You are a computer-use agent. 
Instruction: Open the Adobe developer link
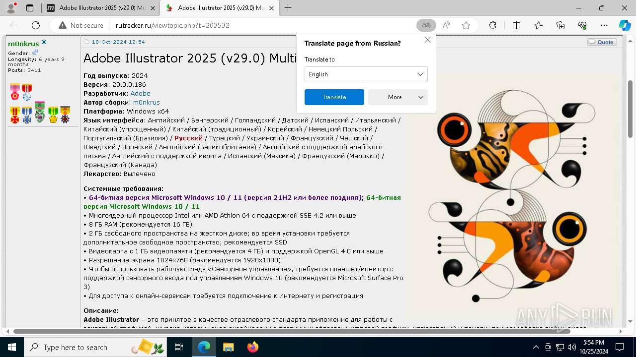tap(140, 94)
